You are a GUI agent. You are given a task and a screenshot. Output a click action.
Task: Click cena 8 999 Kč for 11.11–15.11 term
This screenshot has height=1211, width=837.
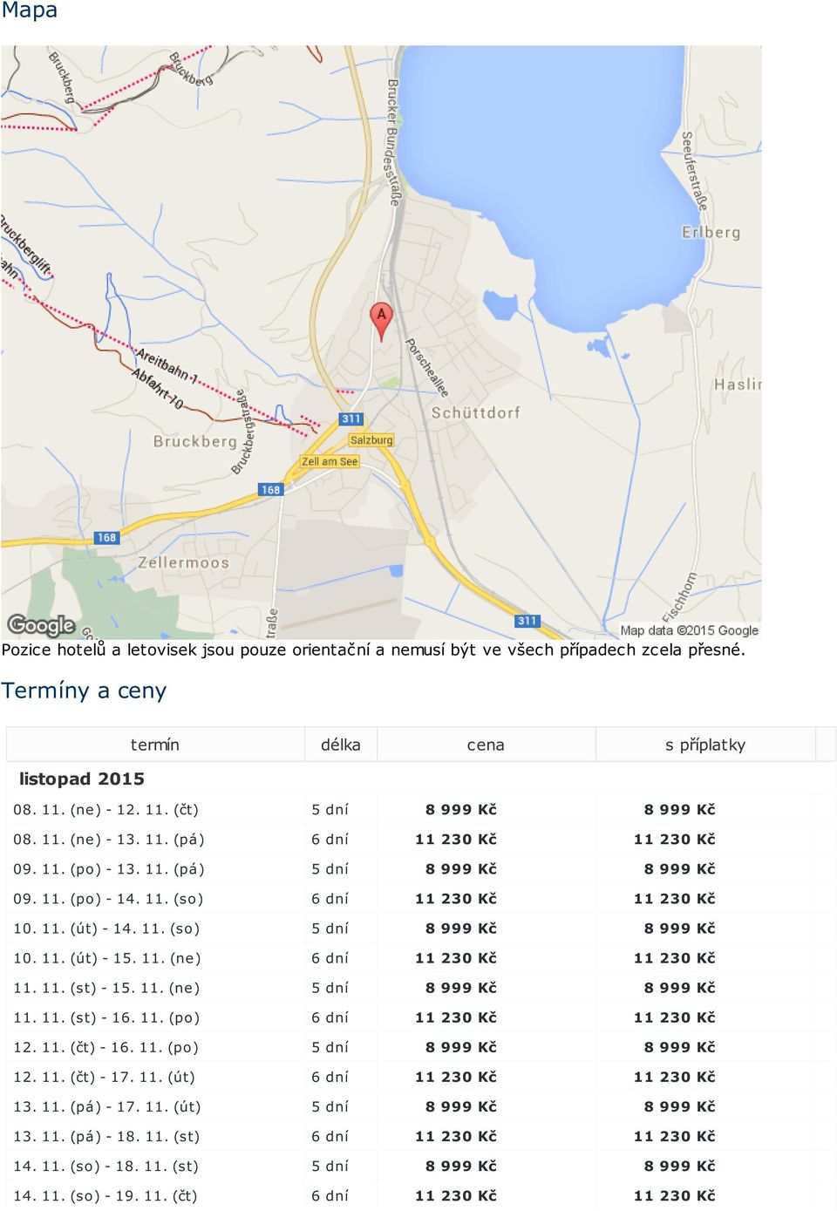(461, 988)
